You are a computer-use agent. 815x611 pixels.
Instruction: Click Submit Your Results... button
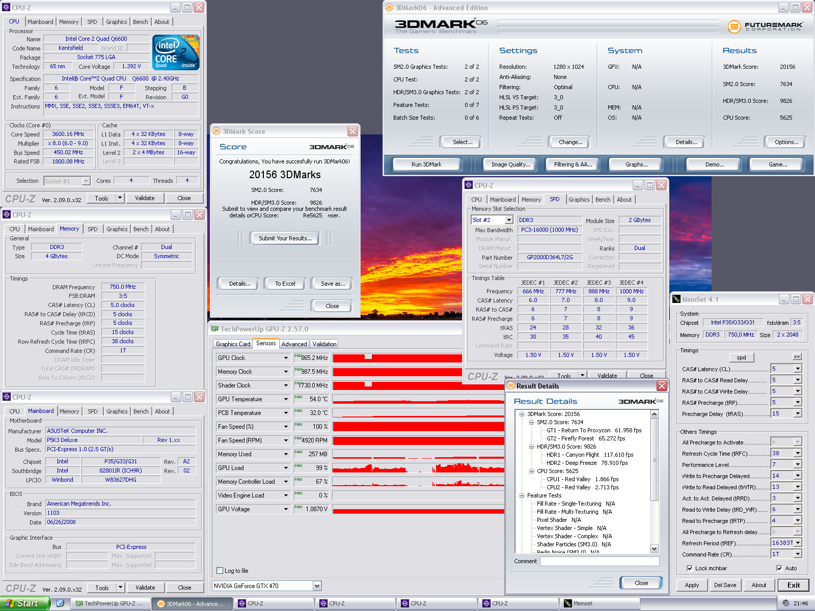coord(285,238)
